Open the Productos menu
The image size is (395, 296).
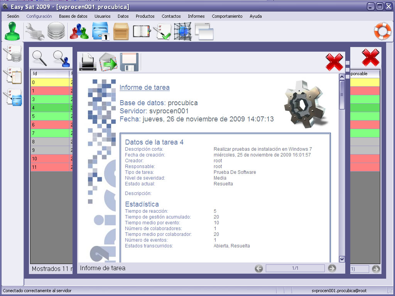[x=145, y=16]
